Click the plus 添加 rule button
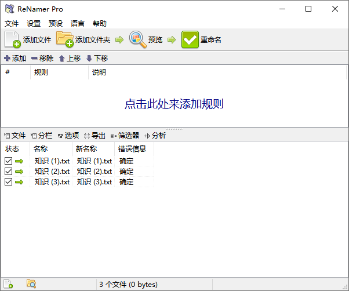The image size is (349, 291). pyautogui.click(x=15, y=59)
